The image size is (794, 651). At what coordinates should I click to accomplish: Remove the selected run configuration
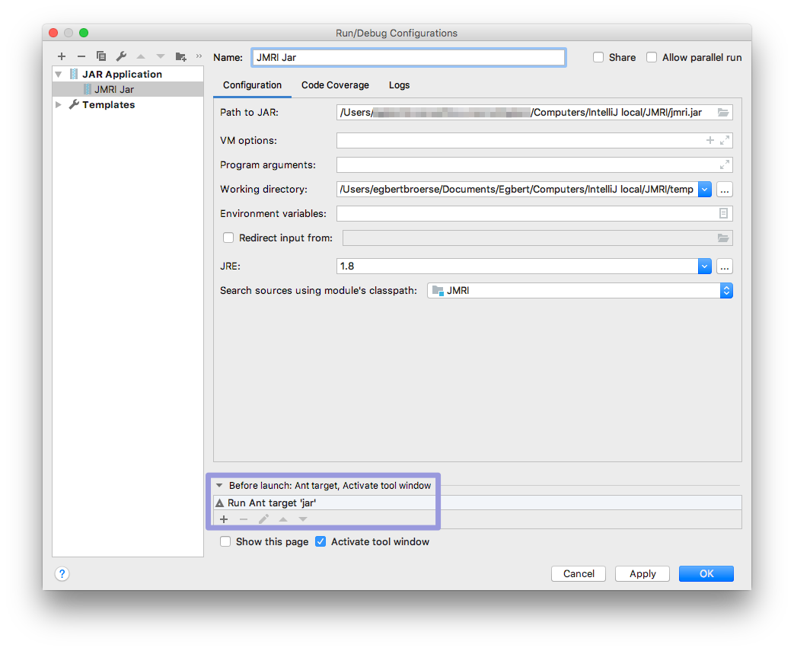tap(81, 56)
